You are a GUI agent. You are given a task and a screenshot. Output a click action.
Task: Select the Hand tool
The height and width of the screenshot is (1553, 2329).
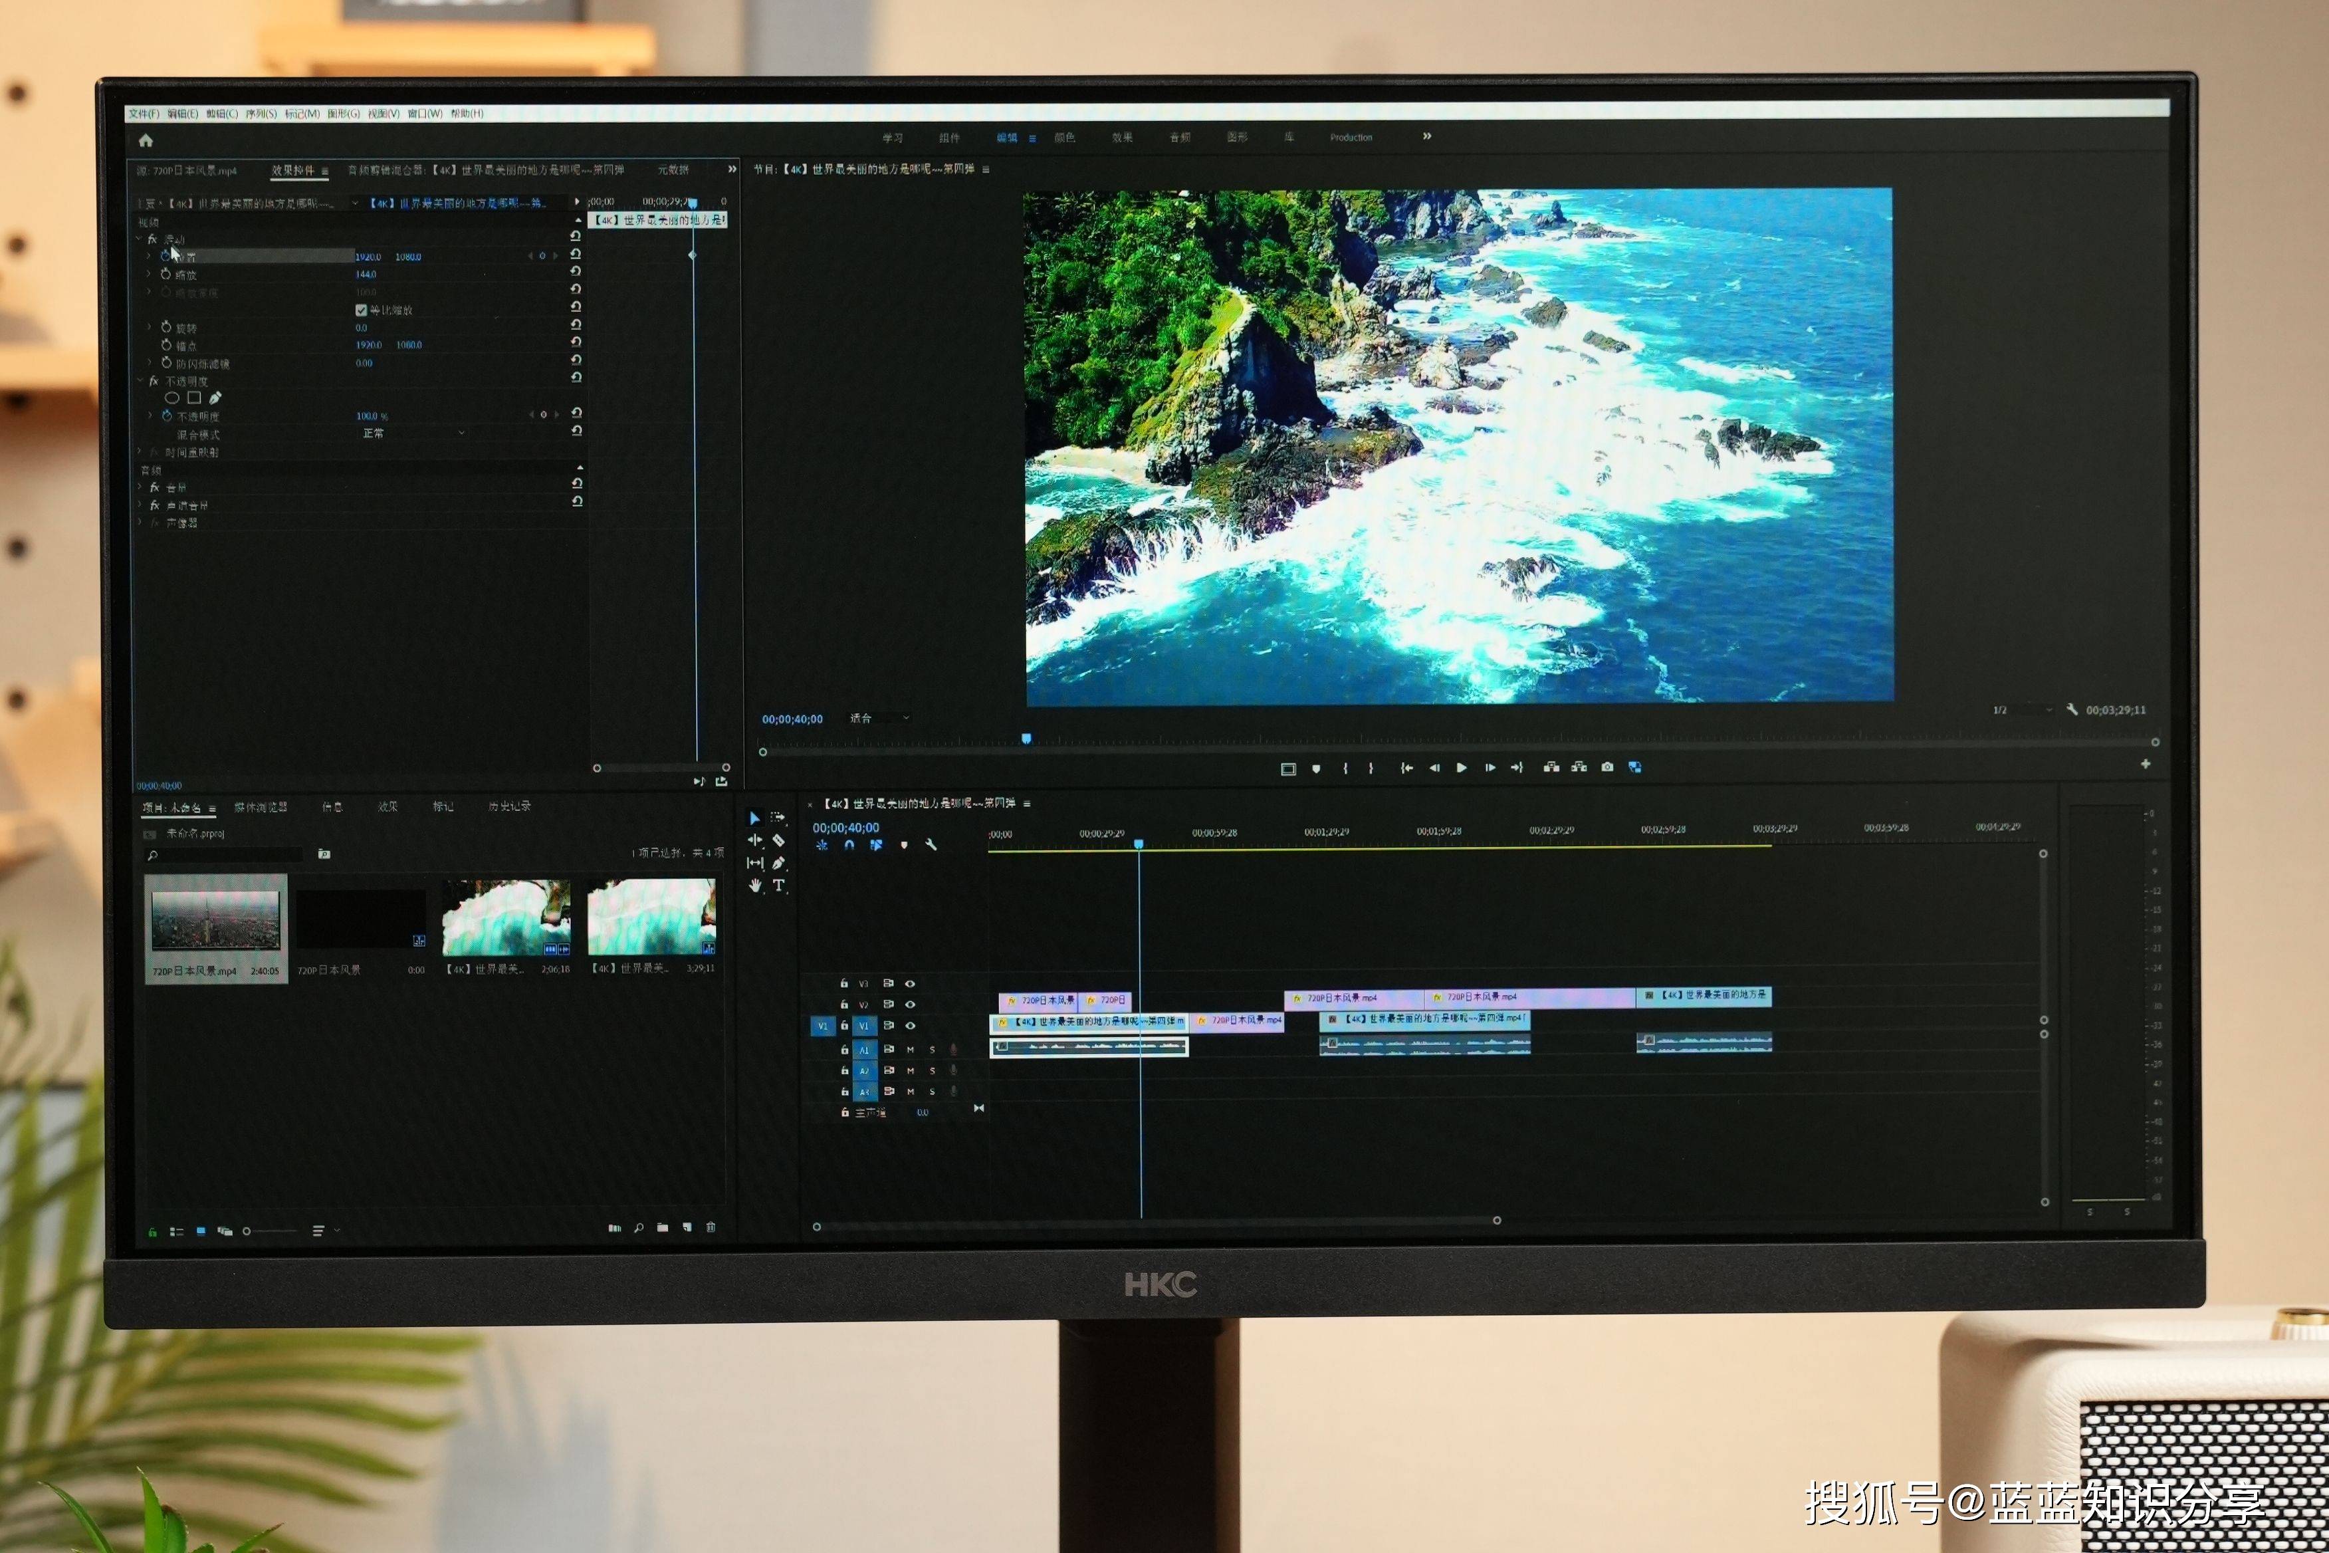[x=756, y=886]
